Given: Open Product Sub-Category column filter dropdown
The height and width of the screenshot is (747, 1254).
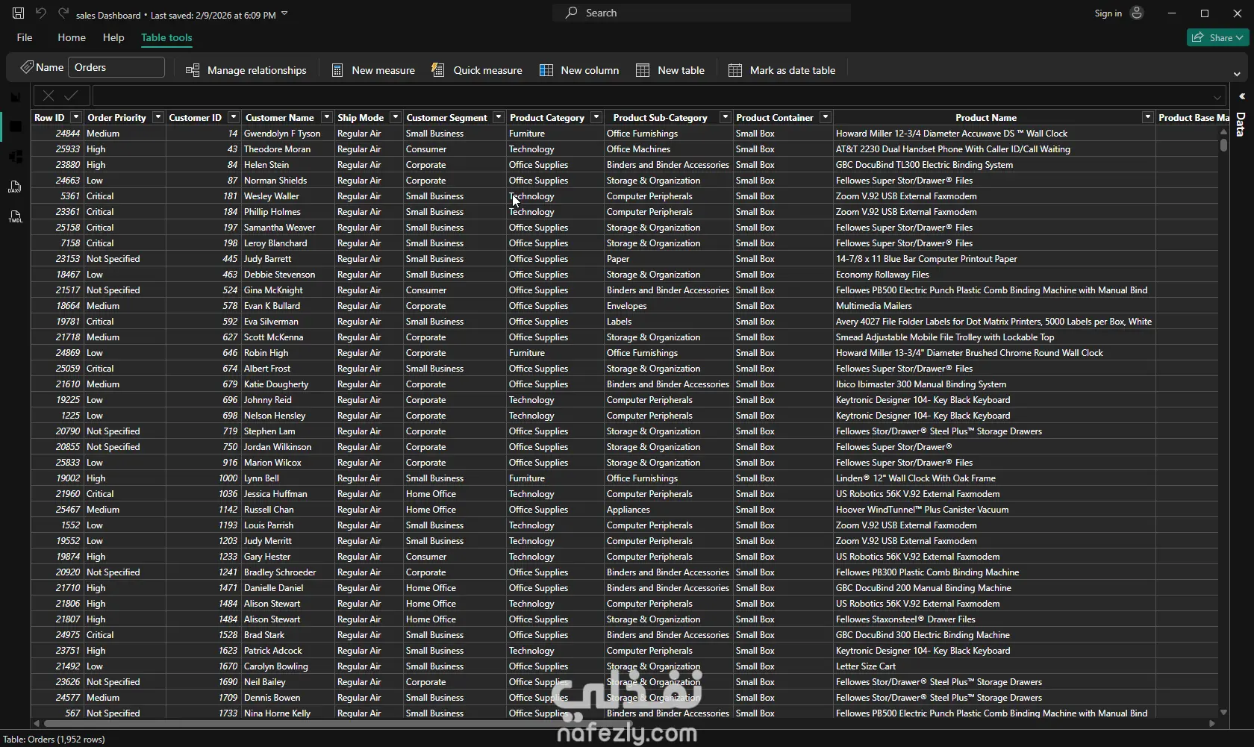Looking at the screenshot, I should 725,117.
